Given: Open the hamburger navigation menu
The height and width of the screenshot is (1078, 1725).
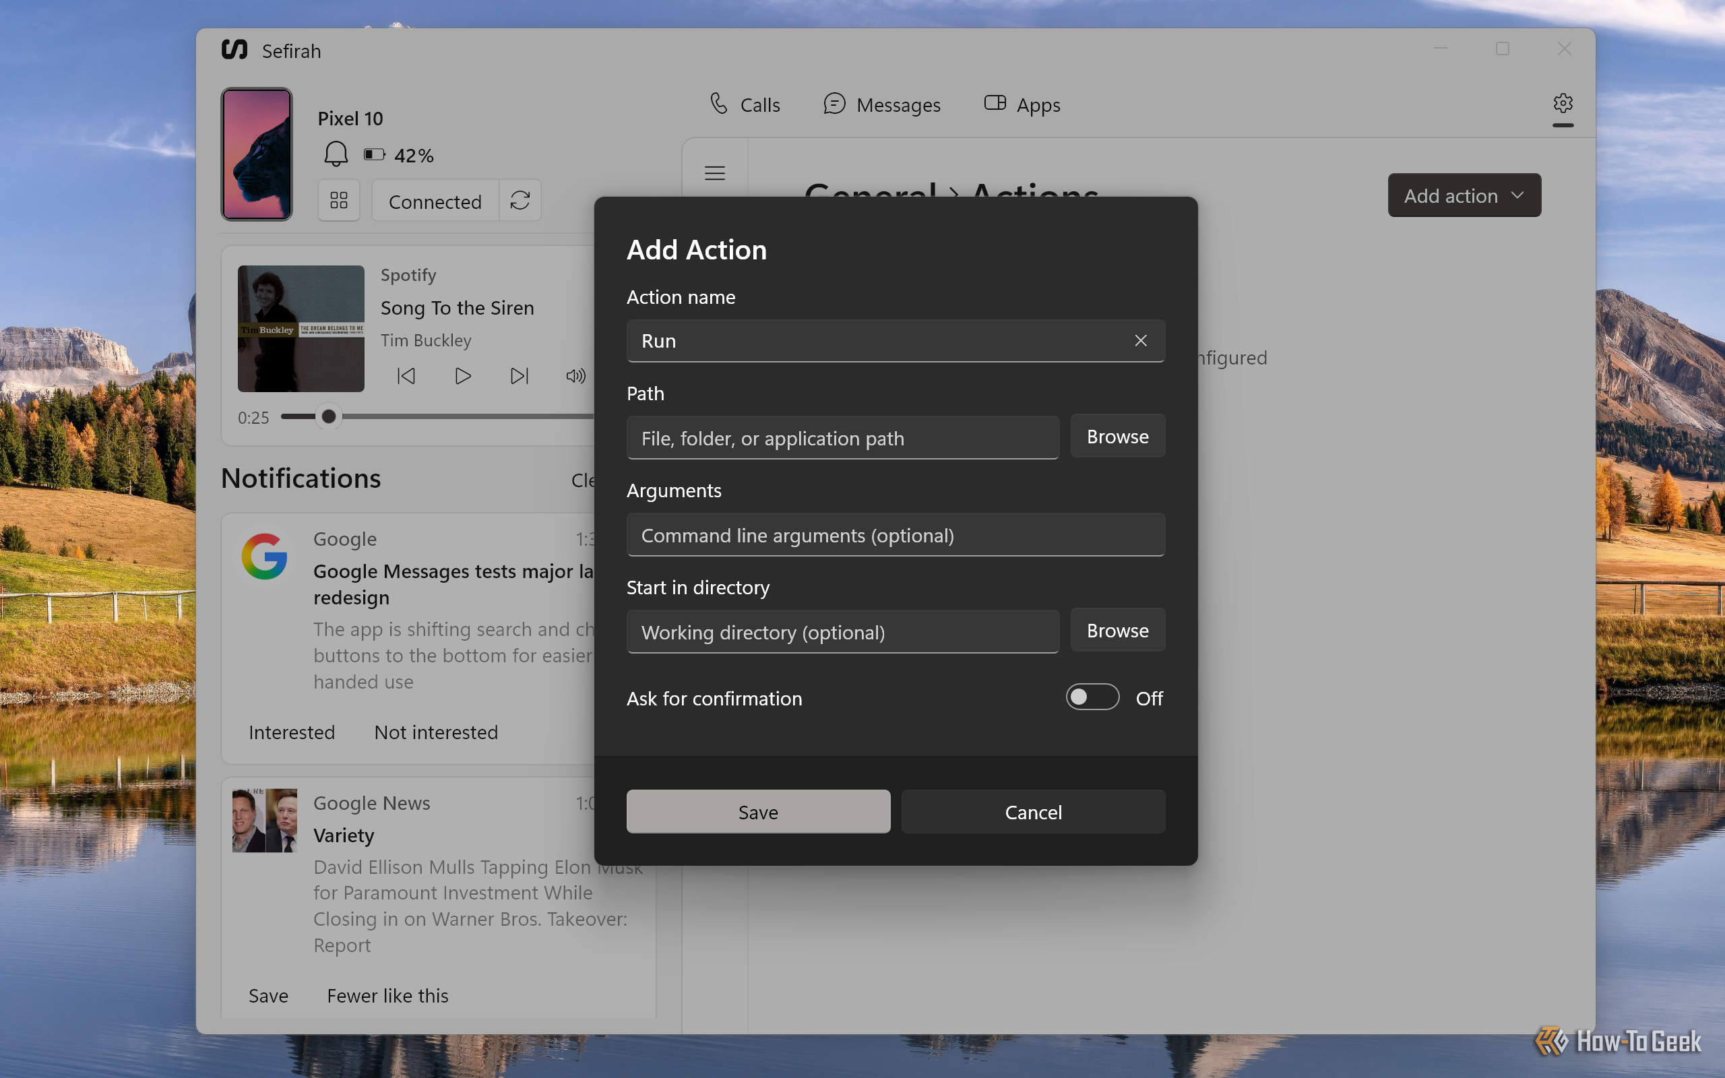Looking at the screenshot, I should [715, 173].
